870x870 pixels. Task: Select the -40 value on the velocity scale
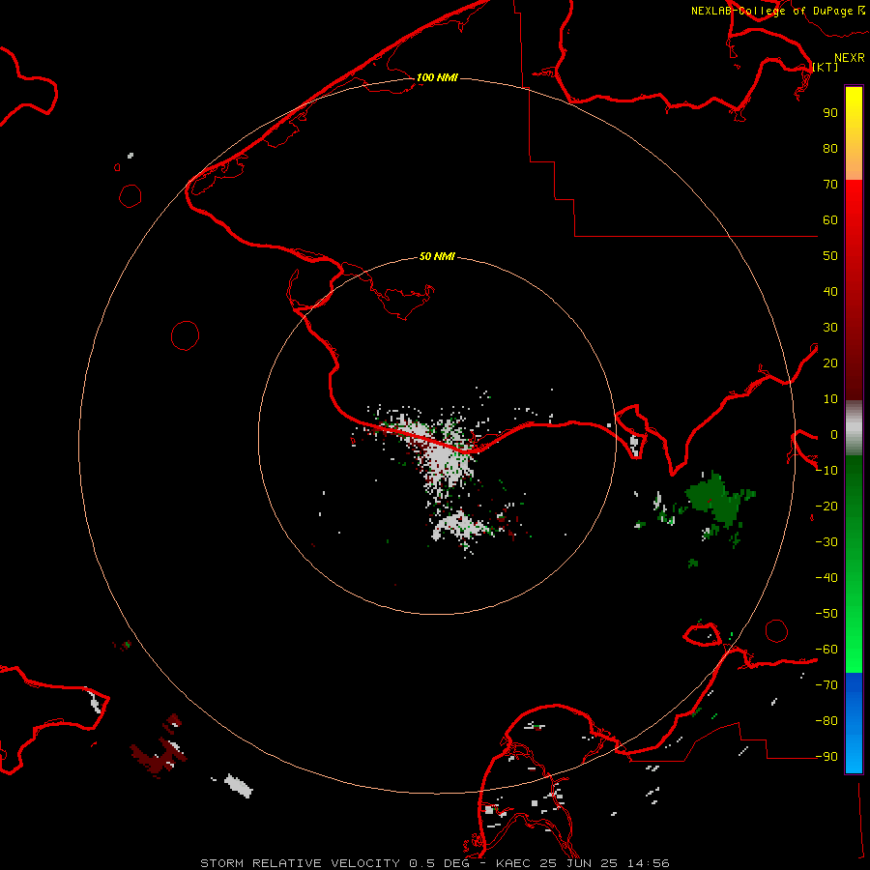[x=826, y=578]
